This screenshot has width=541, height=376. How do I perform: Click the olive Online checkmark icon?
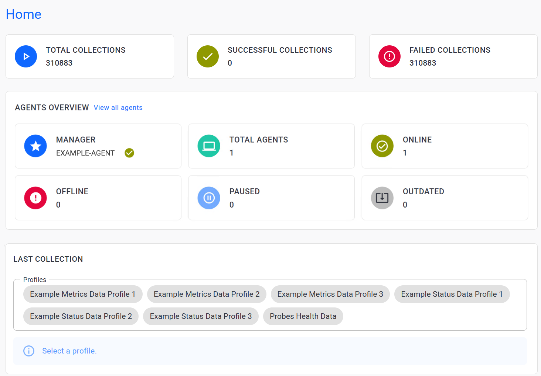[382, 146]
